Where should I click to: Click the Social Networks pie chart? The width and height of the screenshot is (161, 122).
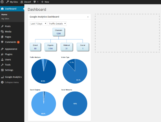pyautogui.click(x=75, y=103)
